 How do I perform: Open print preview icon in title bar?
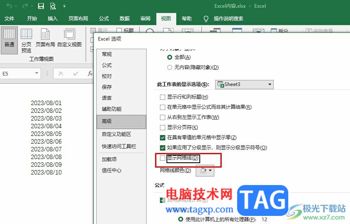click(x=53, y=6)
